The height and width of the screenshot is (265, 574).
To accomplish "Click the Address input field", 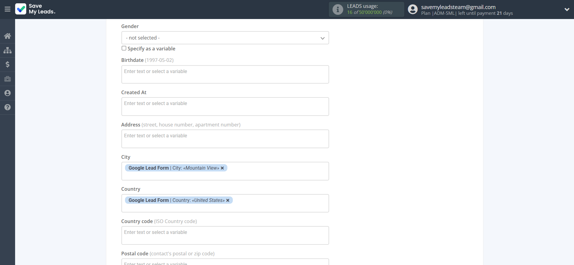I will click(225, 139).
